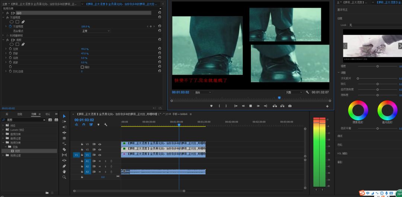Open playback resolution dropdown
Viewport: 402px width, 197px height.
coord(294,92)
